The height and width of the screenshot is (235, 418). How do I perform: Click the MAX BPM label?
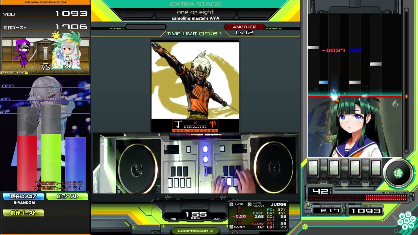point(217,219)
